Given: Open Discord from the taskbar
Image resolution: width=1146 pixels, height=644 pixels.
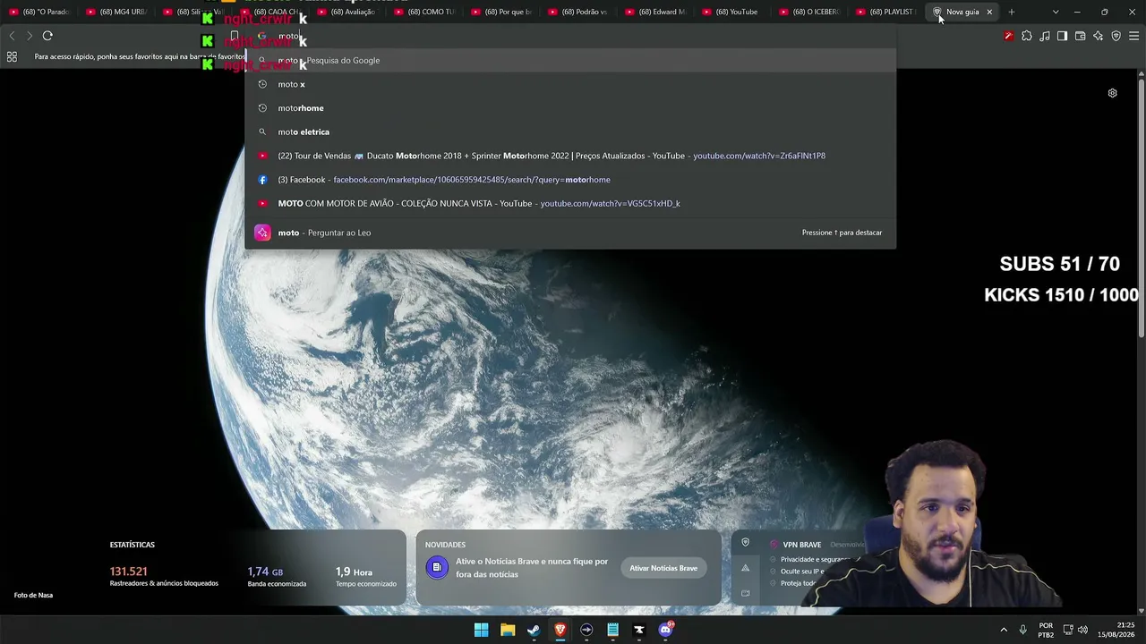Looking at the screenshot, I should click(665, 630).
